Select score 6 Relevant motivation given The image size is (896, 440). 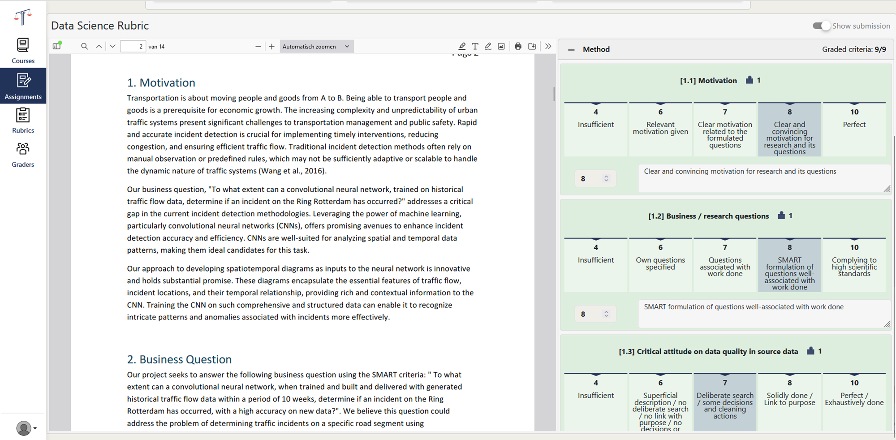click(660, 129)
